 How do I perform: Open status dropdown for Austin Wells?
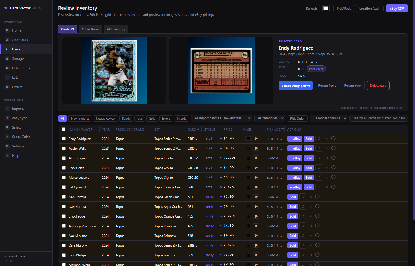coord(214,148)
